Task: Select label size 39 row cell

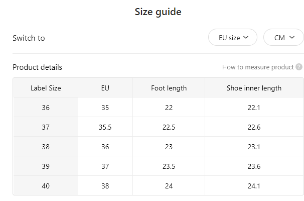Action: pyautogui.click(x=46, y=166)
